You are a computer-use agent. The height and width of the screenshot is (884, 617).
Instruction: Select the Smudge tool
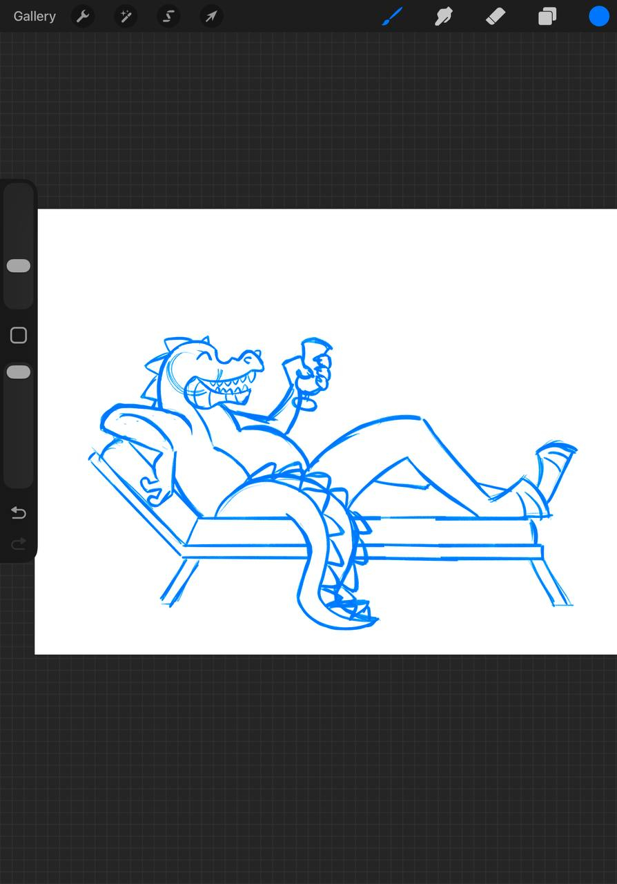pyautogui.click(x=443, y=16)
